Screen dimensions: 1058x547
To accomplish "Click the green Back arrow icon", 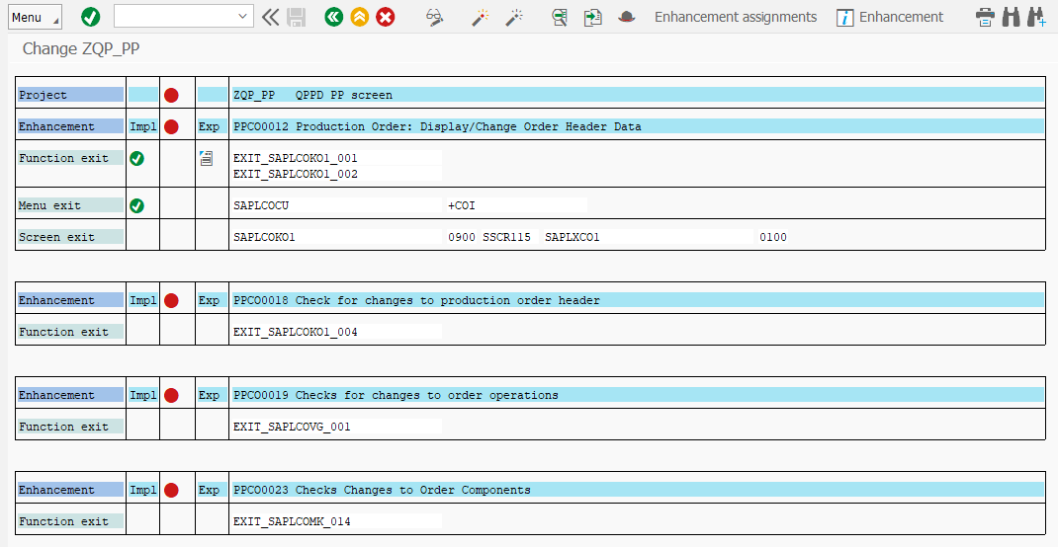I will (x=334, y=17).
